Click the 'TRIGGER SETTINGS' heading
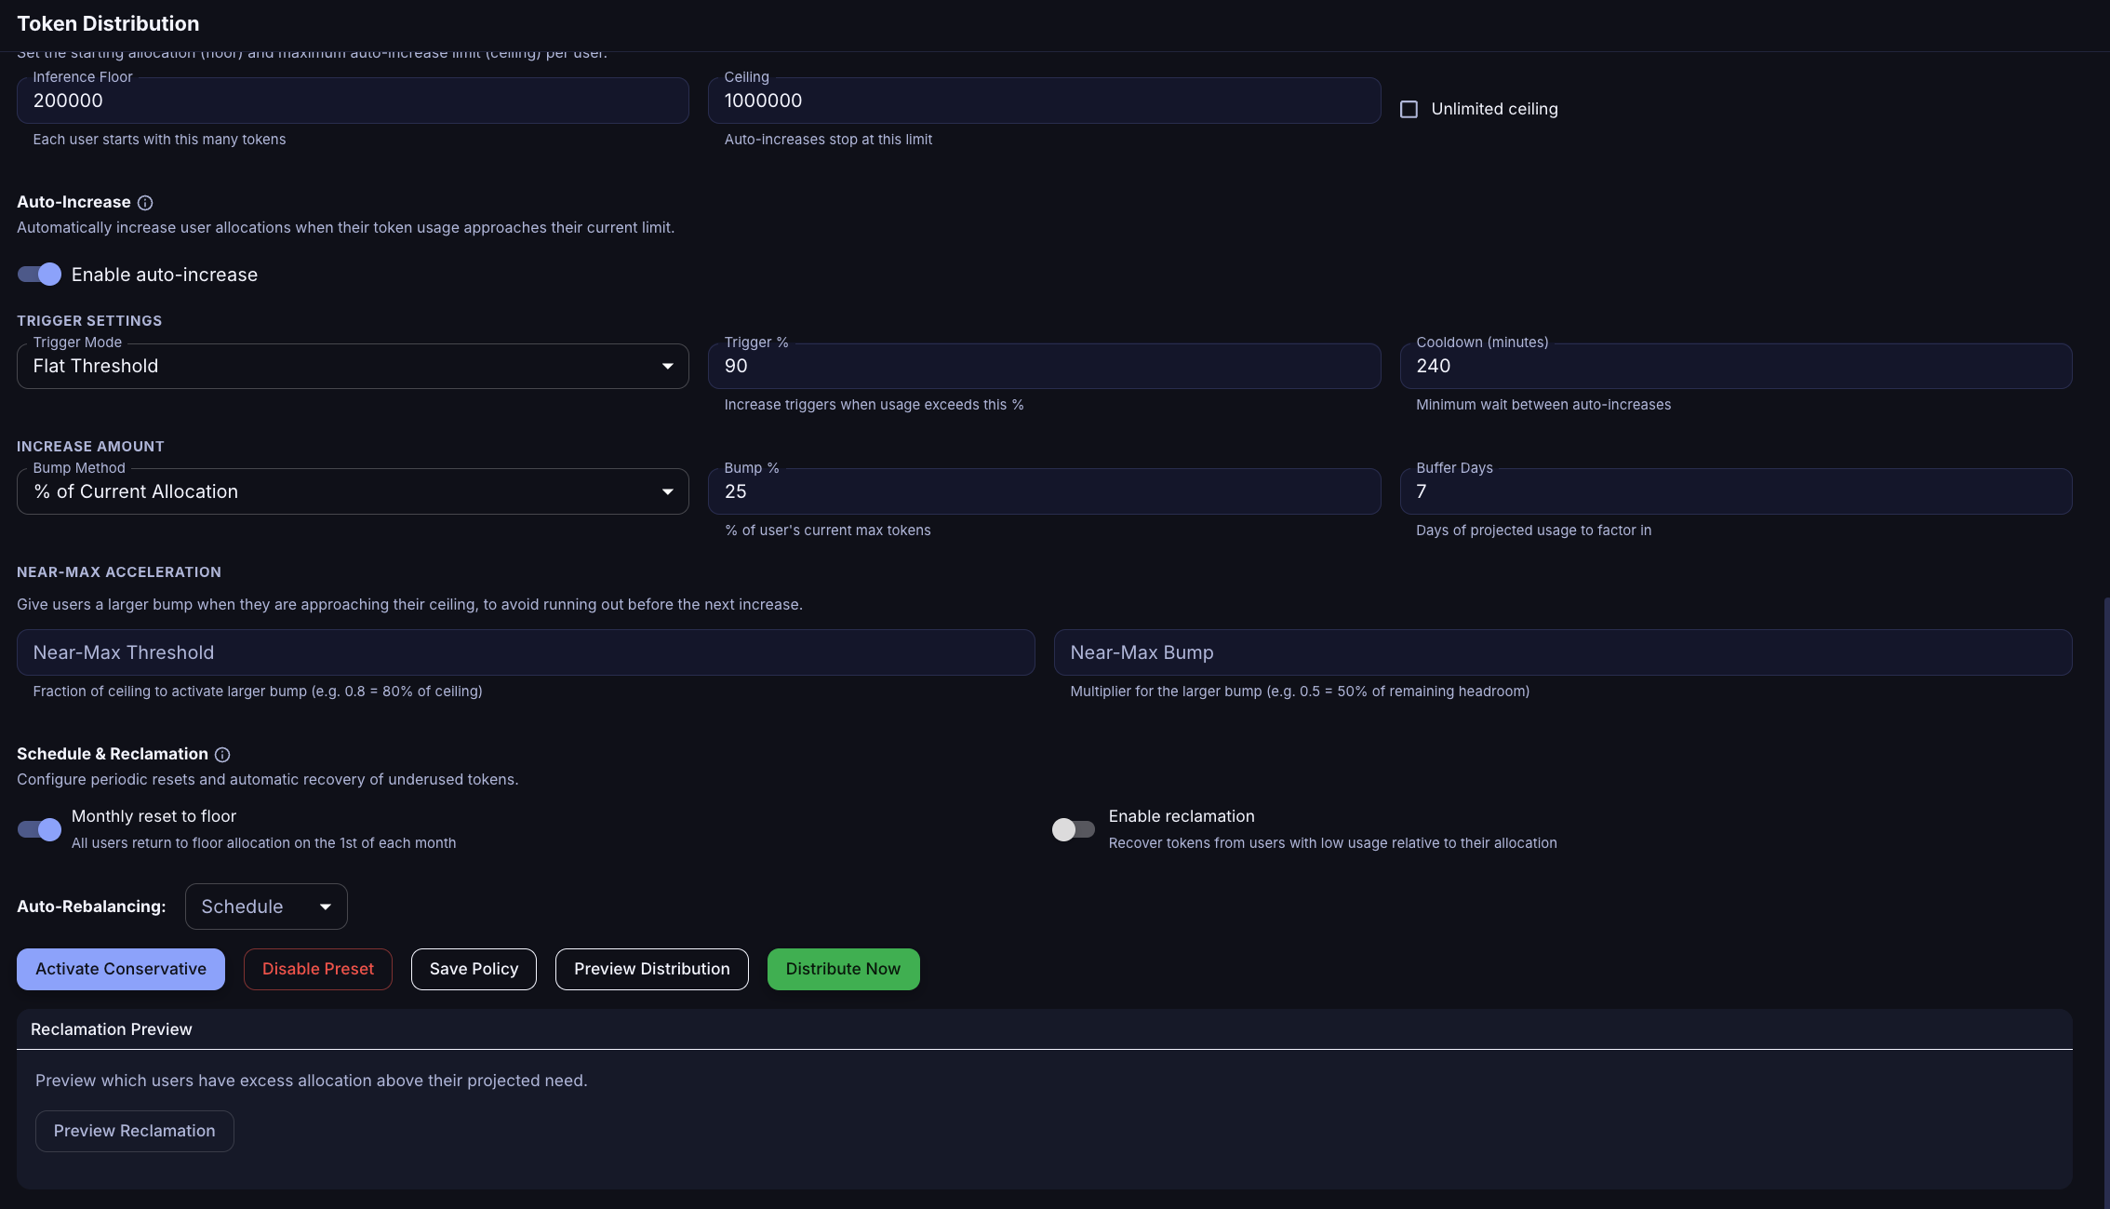This screenshot has height=1209, width=2110. point(89,321)
